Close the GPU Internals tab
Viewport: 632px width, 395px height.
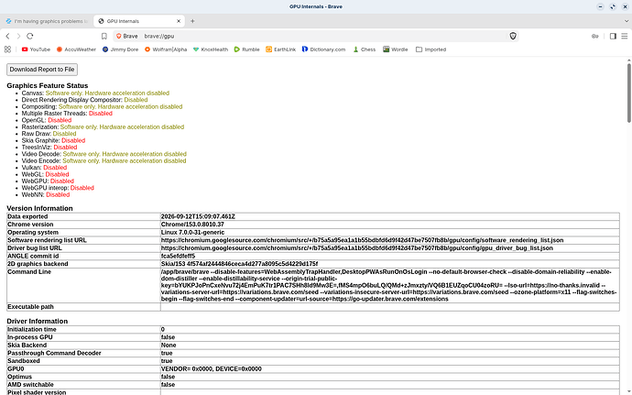coord(179,21)
